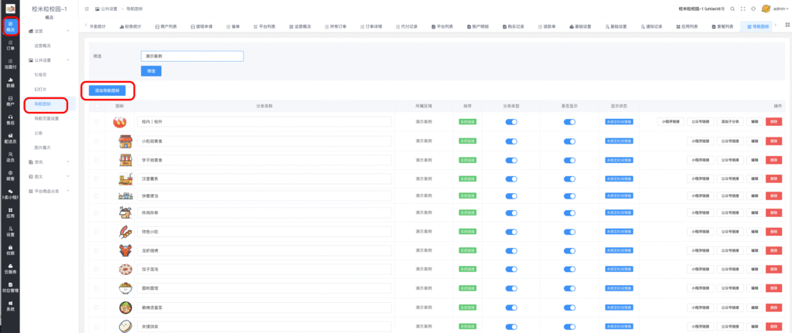Open the 订单 icon in the left sidebar
792x333 pixels.
click(x=10, y=44)
